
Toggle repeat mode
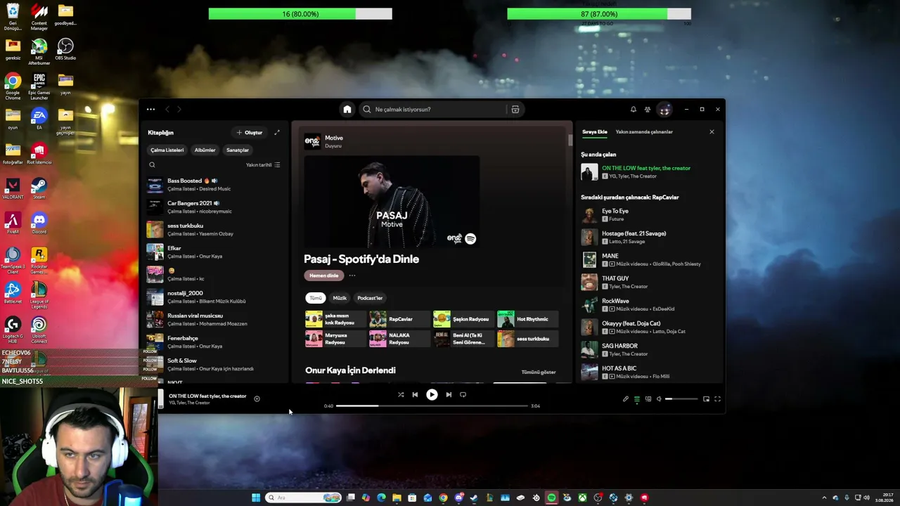(463, 395)
